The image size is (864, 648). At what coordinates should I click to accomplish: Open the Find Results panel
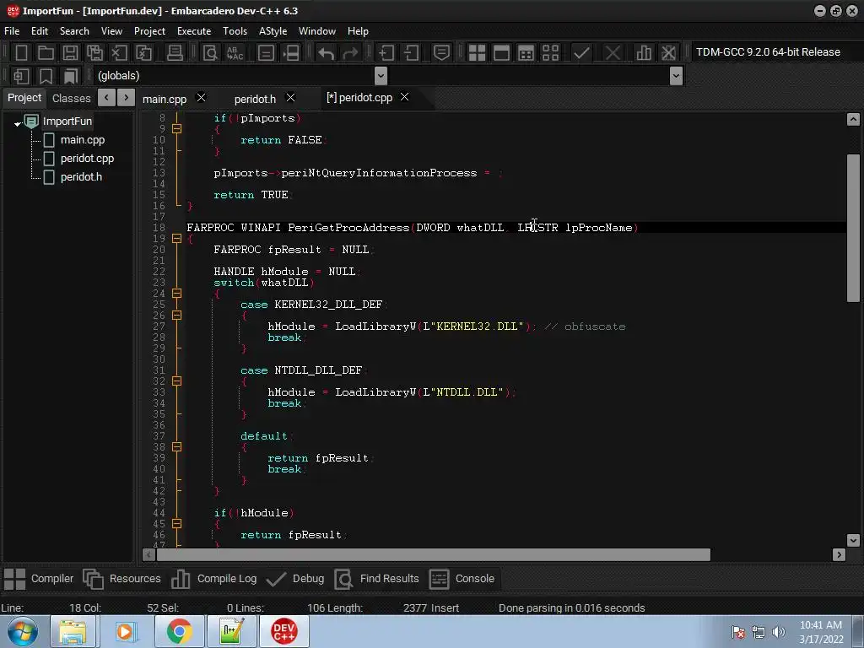coord(377,579)
